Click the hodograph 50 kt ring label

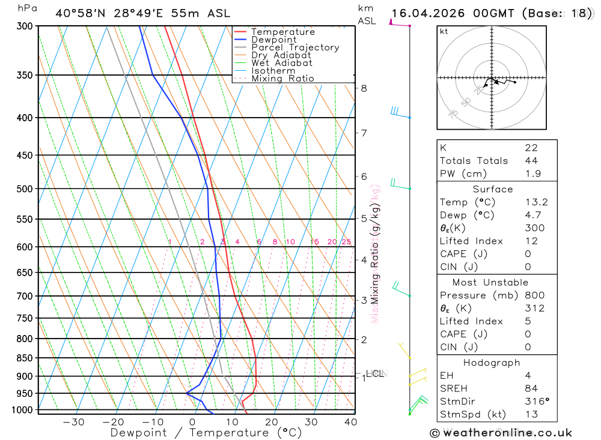tap(466, 102)
